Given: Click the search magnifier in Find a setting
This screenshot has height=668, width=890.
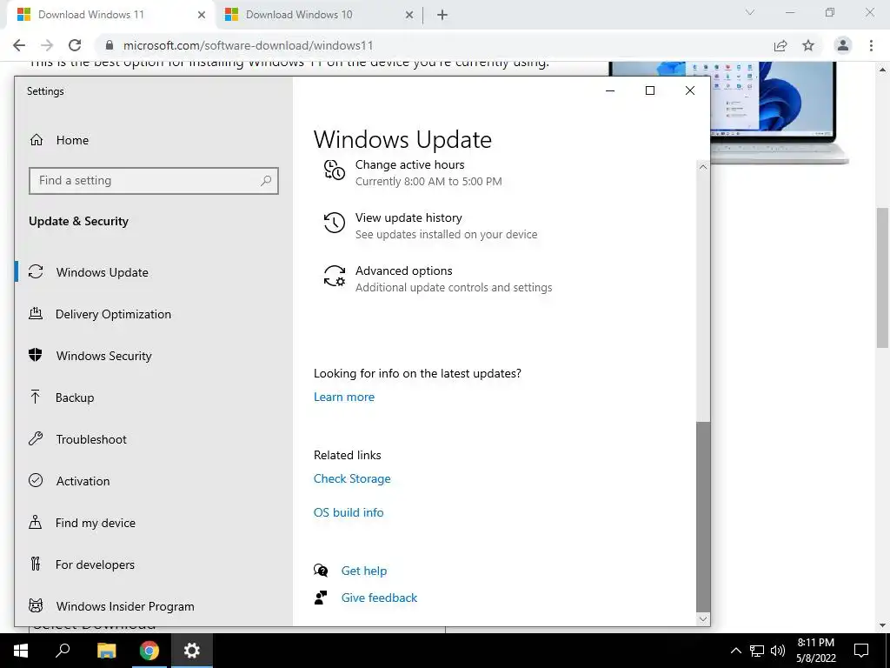Looking at the screenshot, I should 266,181.
